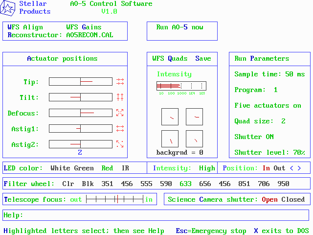Image resolution: width=313 pixels, height=235 pixels.
Task: Click Esc=Emergency stop
Action: tap(211, 231)
